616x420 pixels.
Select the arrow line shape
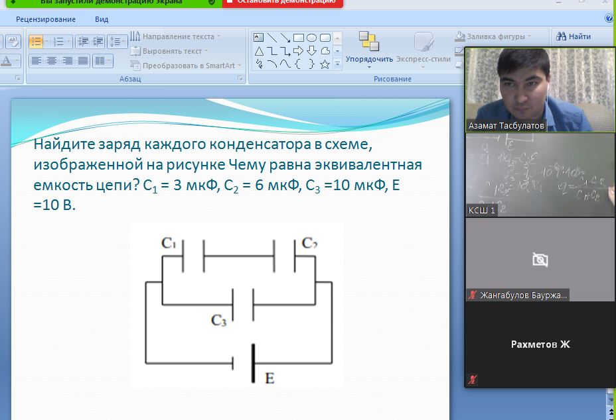[x=285, y=38]
